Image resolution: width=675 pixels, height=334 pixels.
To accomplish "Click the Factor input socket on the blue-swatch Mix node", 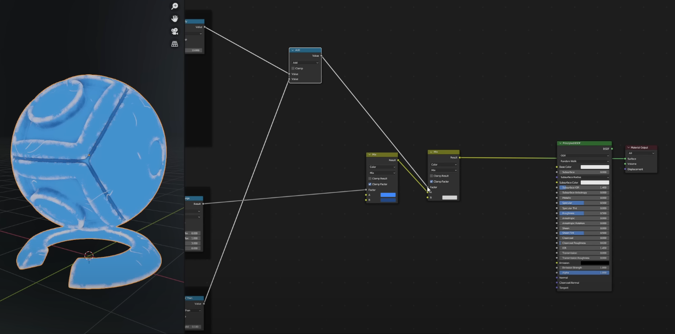I will tap(366, 190).
